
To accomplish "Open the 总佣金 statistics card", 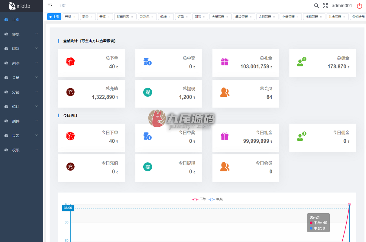I will coord(323,63).
